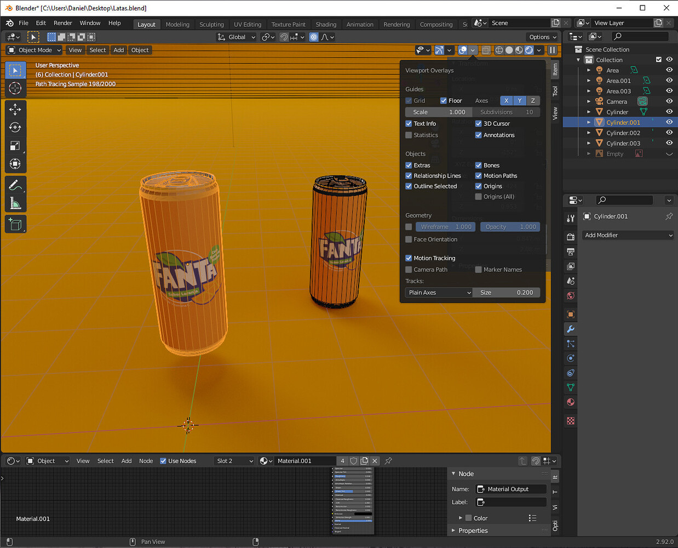Screen dimensions: 678x548
Task: Switch to rendered viewport shading
Action: point(529,50)
